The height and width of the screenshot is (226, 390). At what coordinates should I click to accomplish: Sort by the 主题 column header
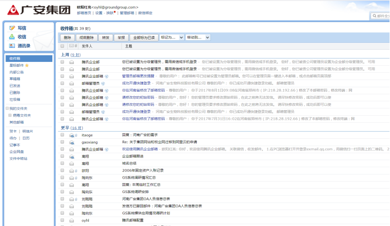pyautogui.click(x=129, y=46)
